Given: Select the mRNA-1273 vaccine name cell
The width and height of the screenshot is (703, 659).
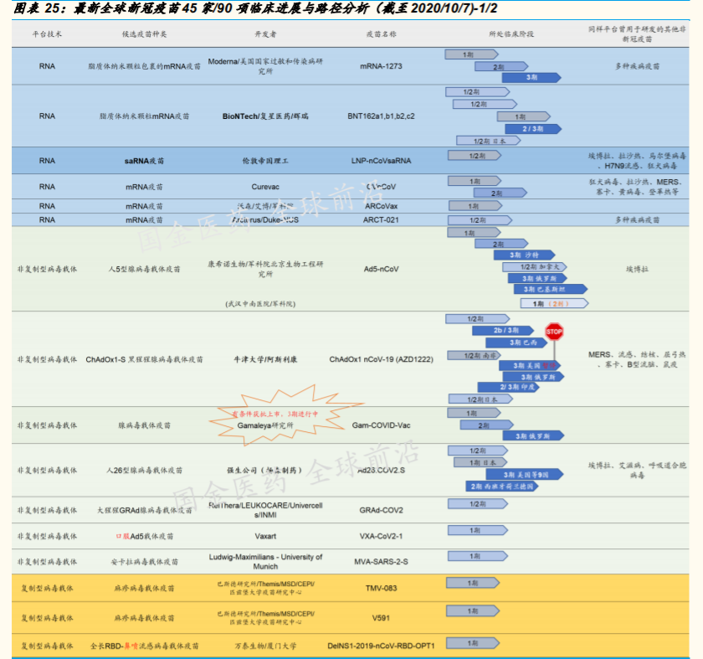Looking at the screenshot, I should coord(381,66).
